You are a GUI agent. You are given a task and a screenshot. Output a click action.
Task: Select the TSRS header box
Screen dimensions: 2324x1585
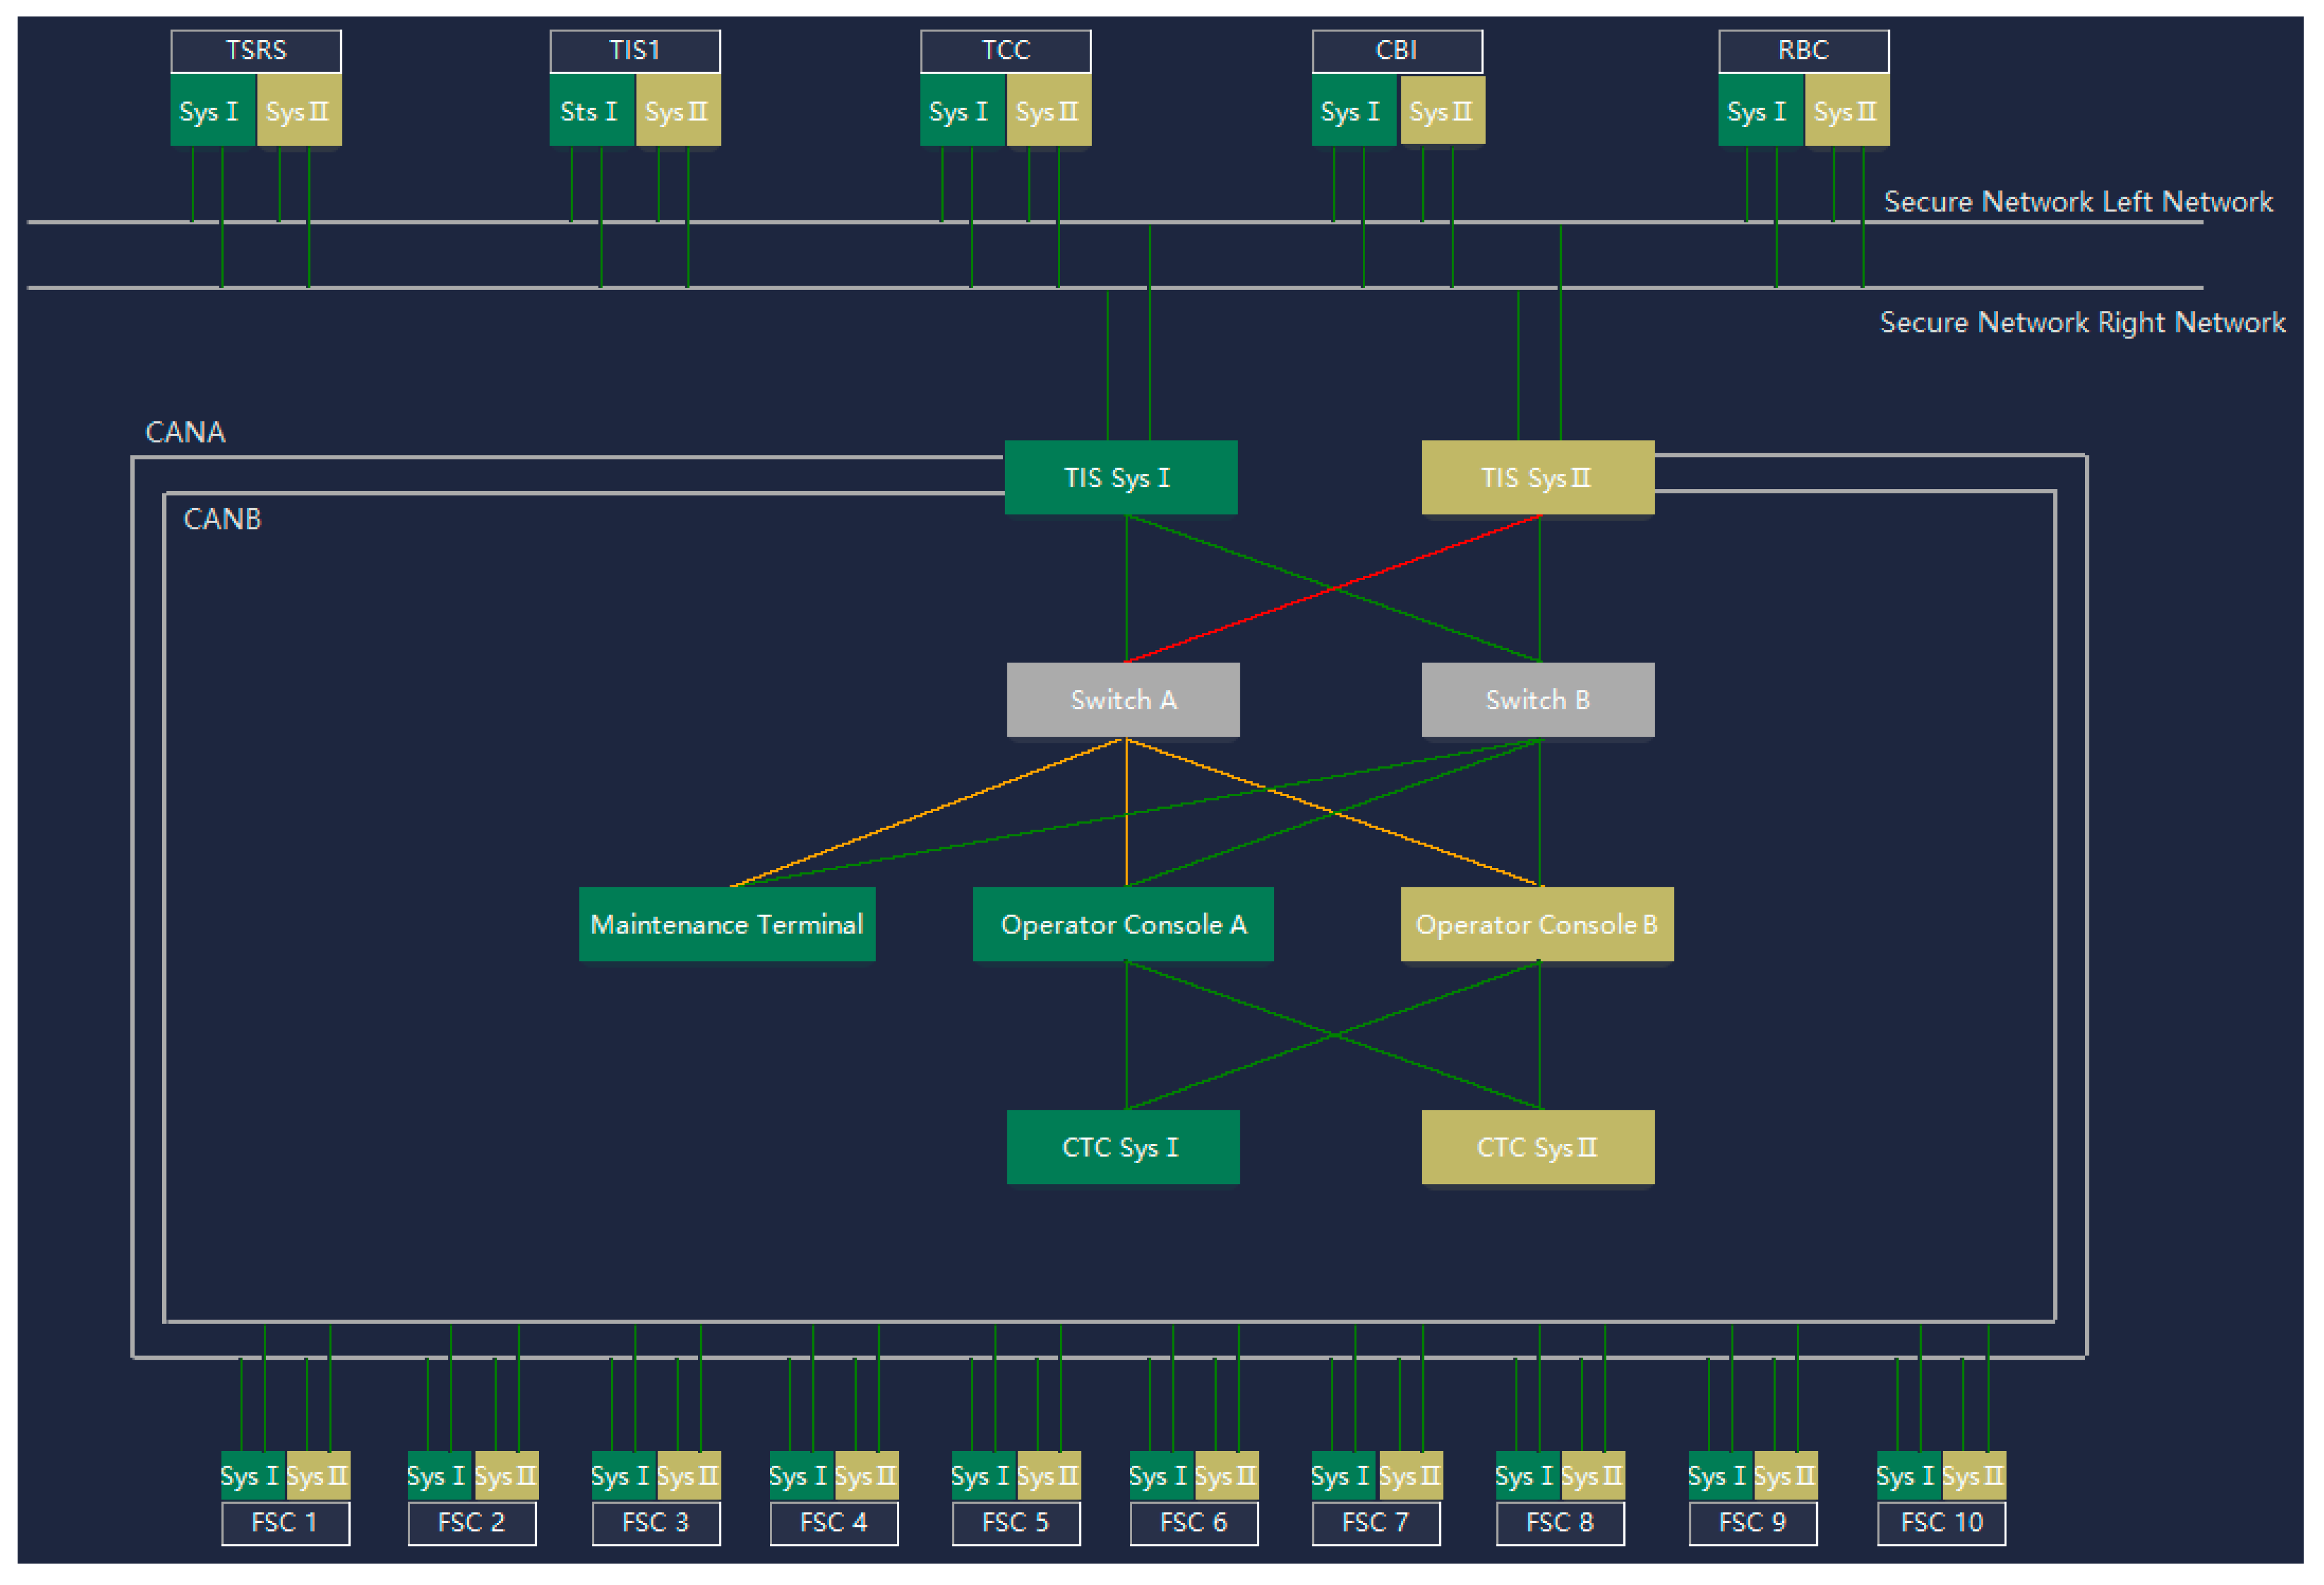tap(256, 51)
